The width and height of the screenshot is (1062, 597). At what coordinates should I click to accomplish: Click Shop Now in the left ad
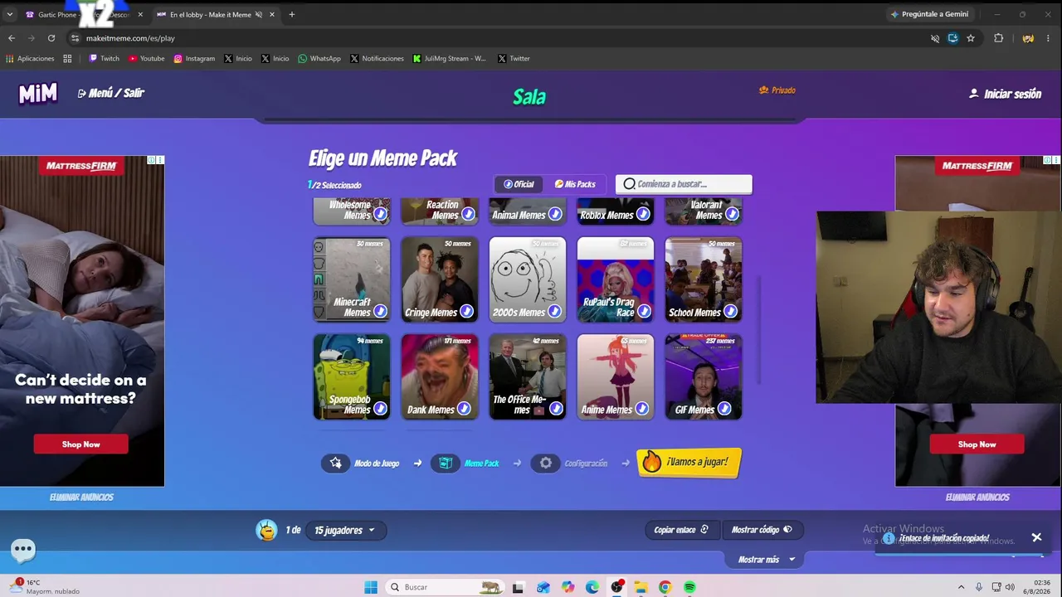(81, 444)
